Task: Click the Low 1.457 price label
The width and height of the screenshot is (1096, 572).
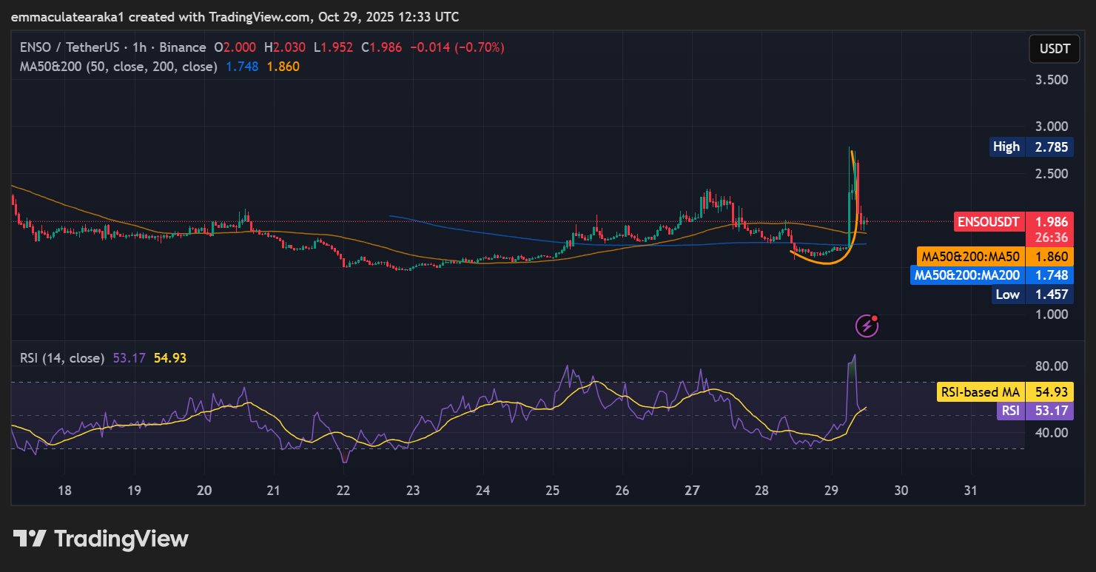Action: point(1032,294)
